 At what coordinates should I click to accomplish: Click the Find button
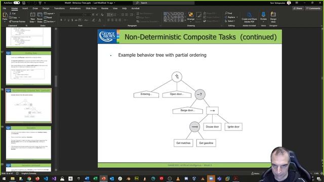pyautogui.click(x=228, y=13)
